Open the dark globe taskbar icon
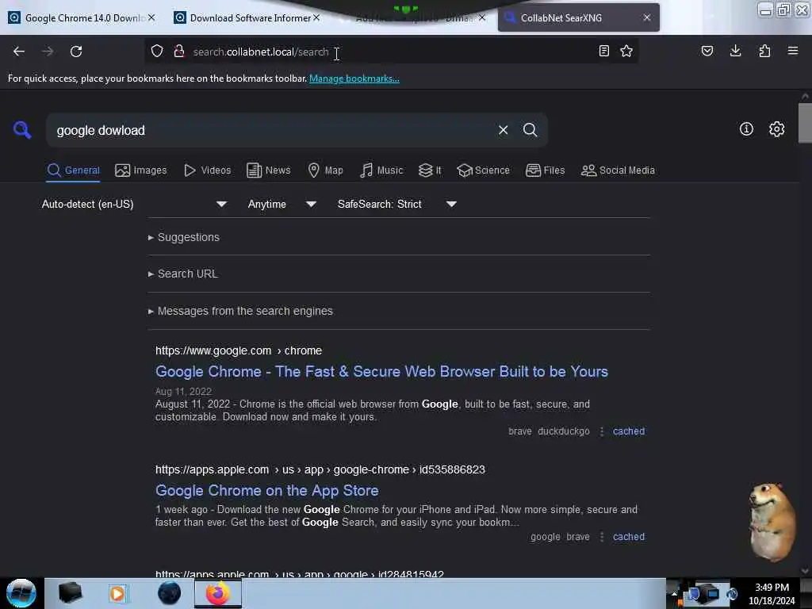This screenshot has width=812, height=609. [x=170, y=593]
